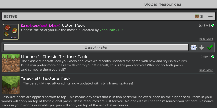Collapse the Active section with the minus button
Image resolution: width=217 pixels, height=108 pixels.
pyautogui.click(x=210, y=16)
